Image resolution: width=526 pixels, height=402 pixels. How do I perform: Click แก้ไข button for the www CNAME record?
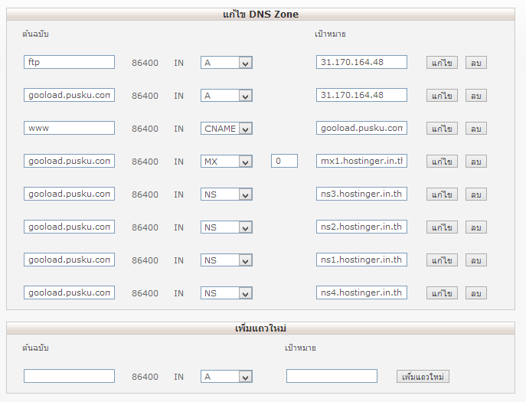pos(442,128)
